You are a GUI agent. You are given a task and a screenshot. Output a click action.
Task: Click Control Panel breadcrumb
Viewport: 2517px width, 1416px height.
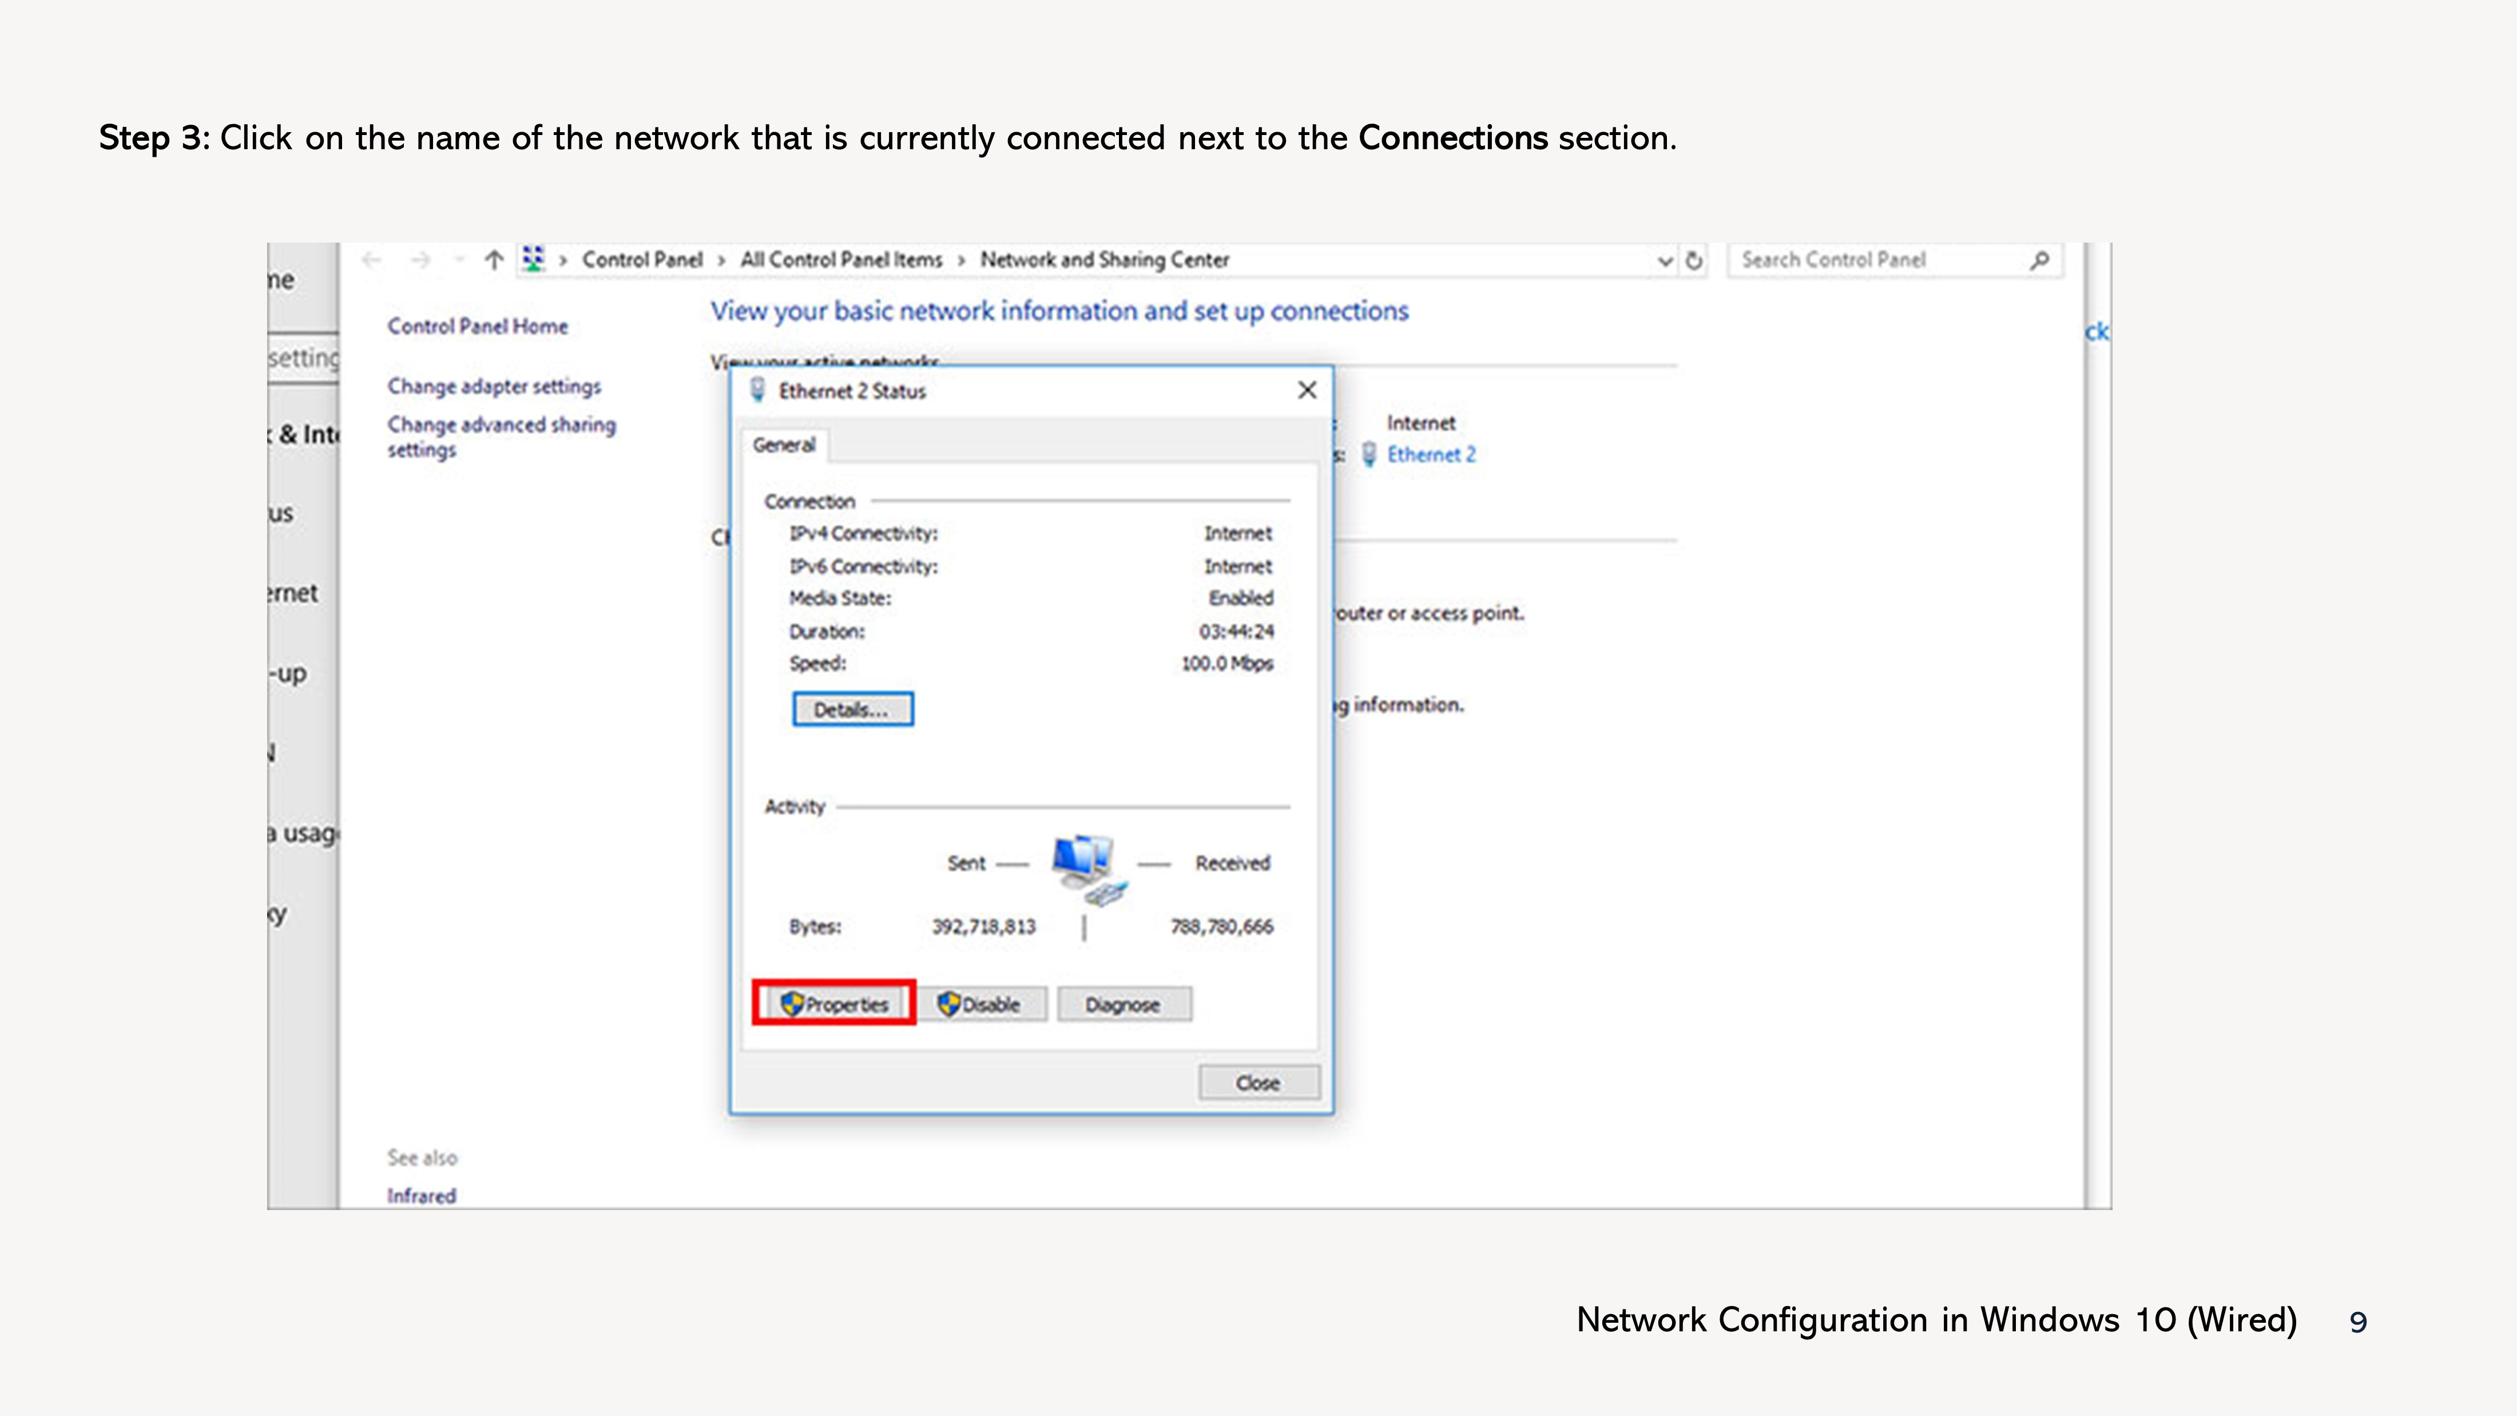643,260
